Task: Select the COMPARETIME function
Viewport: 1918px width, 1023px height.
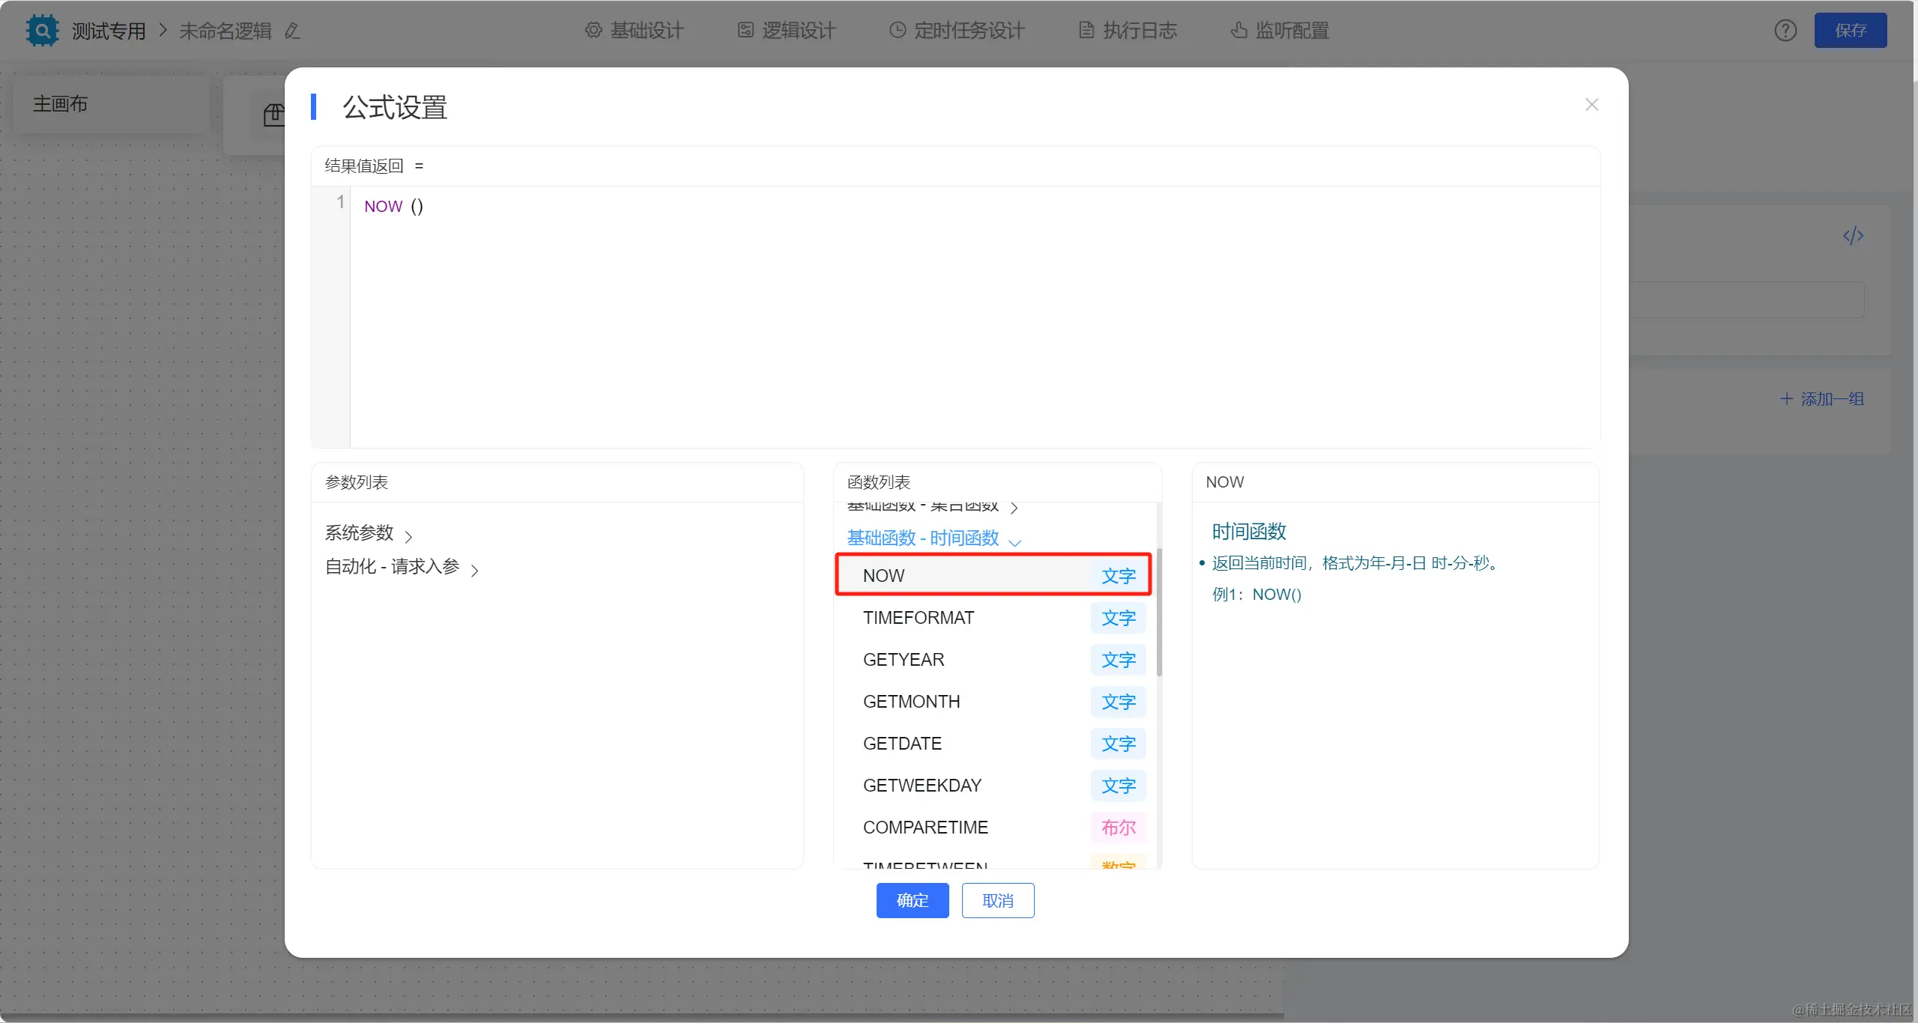Action: coord(925,828)
